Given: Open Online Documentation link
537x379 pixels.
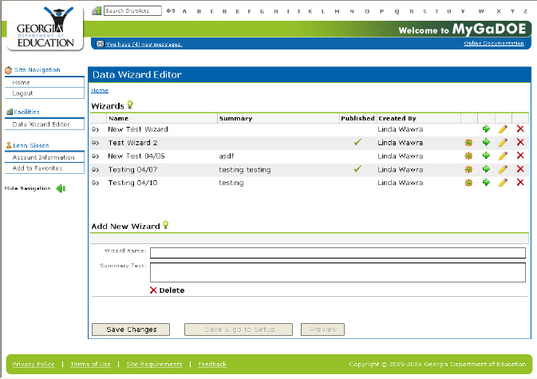Looking at the screenshot, I should pos(493,43).
